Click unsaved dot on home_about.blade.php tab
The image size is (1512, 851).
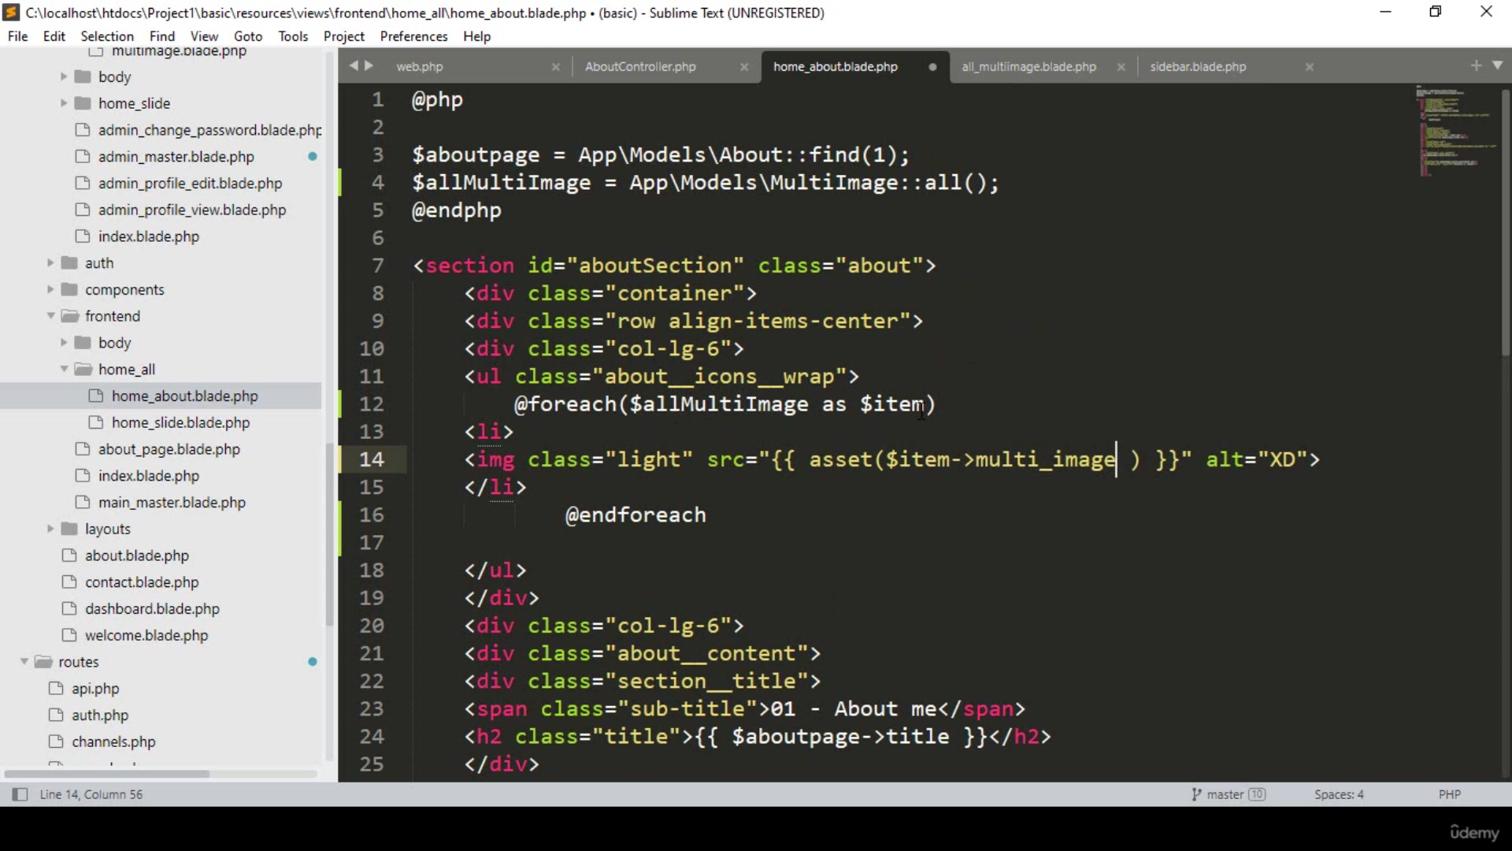[932, 67]
